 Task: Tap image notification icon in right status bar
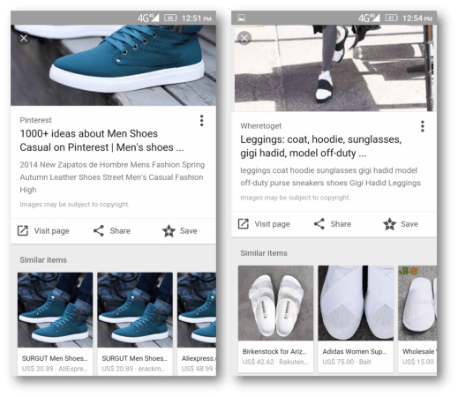point(241,18)
